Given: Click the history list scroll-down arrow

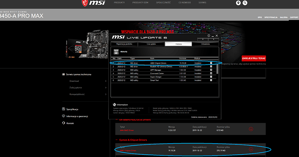Looking at the screenshot, I should (x=217, y=81).
